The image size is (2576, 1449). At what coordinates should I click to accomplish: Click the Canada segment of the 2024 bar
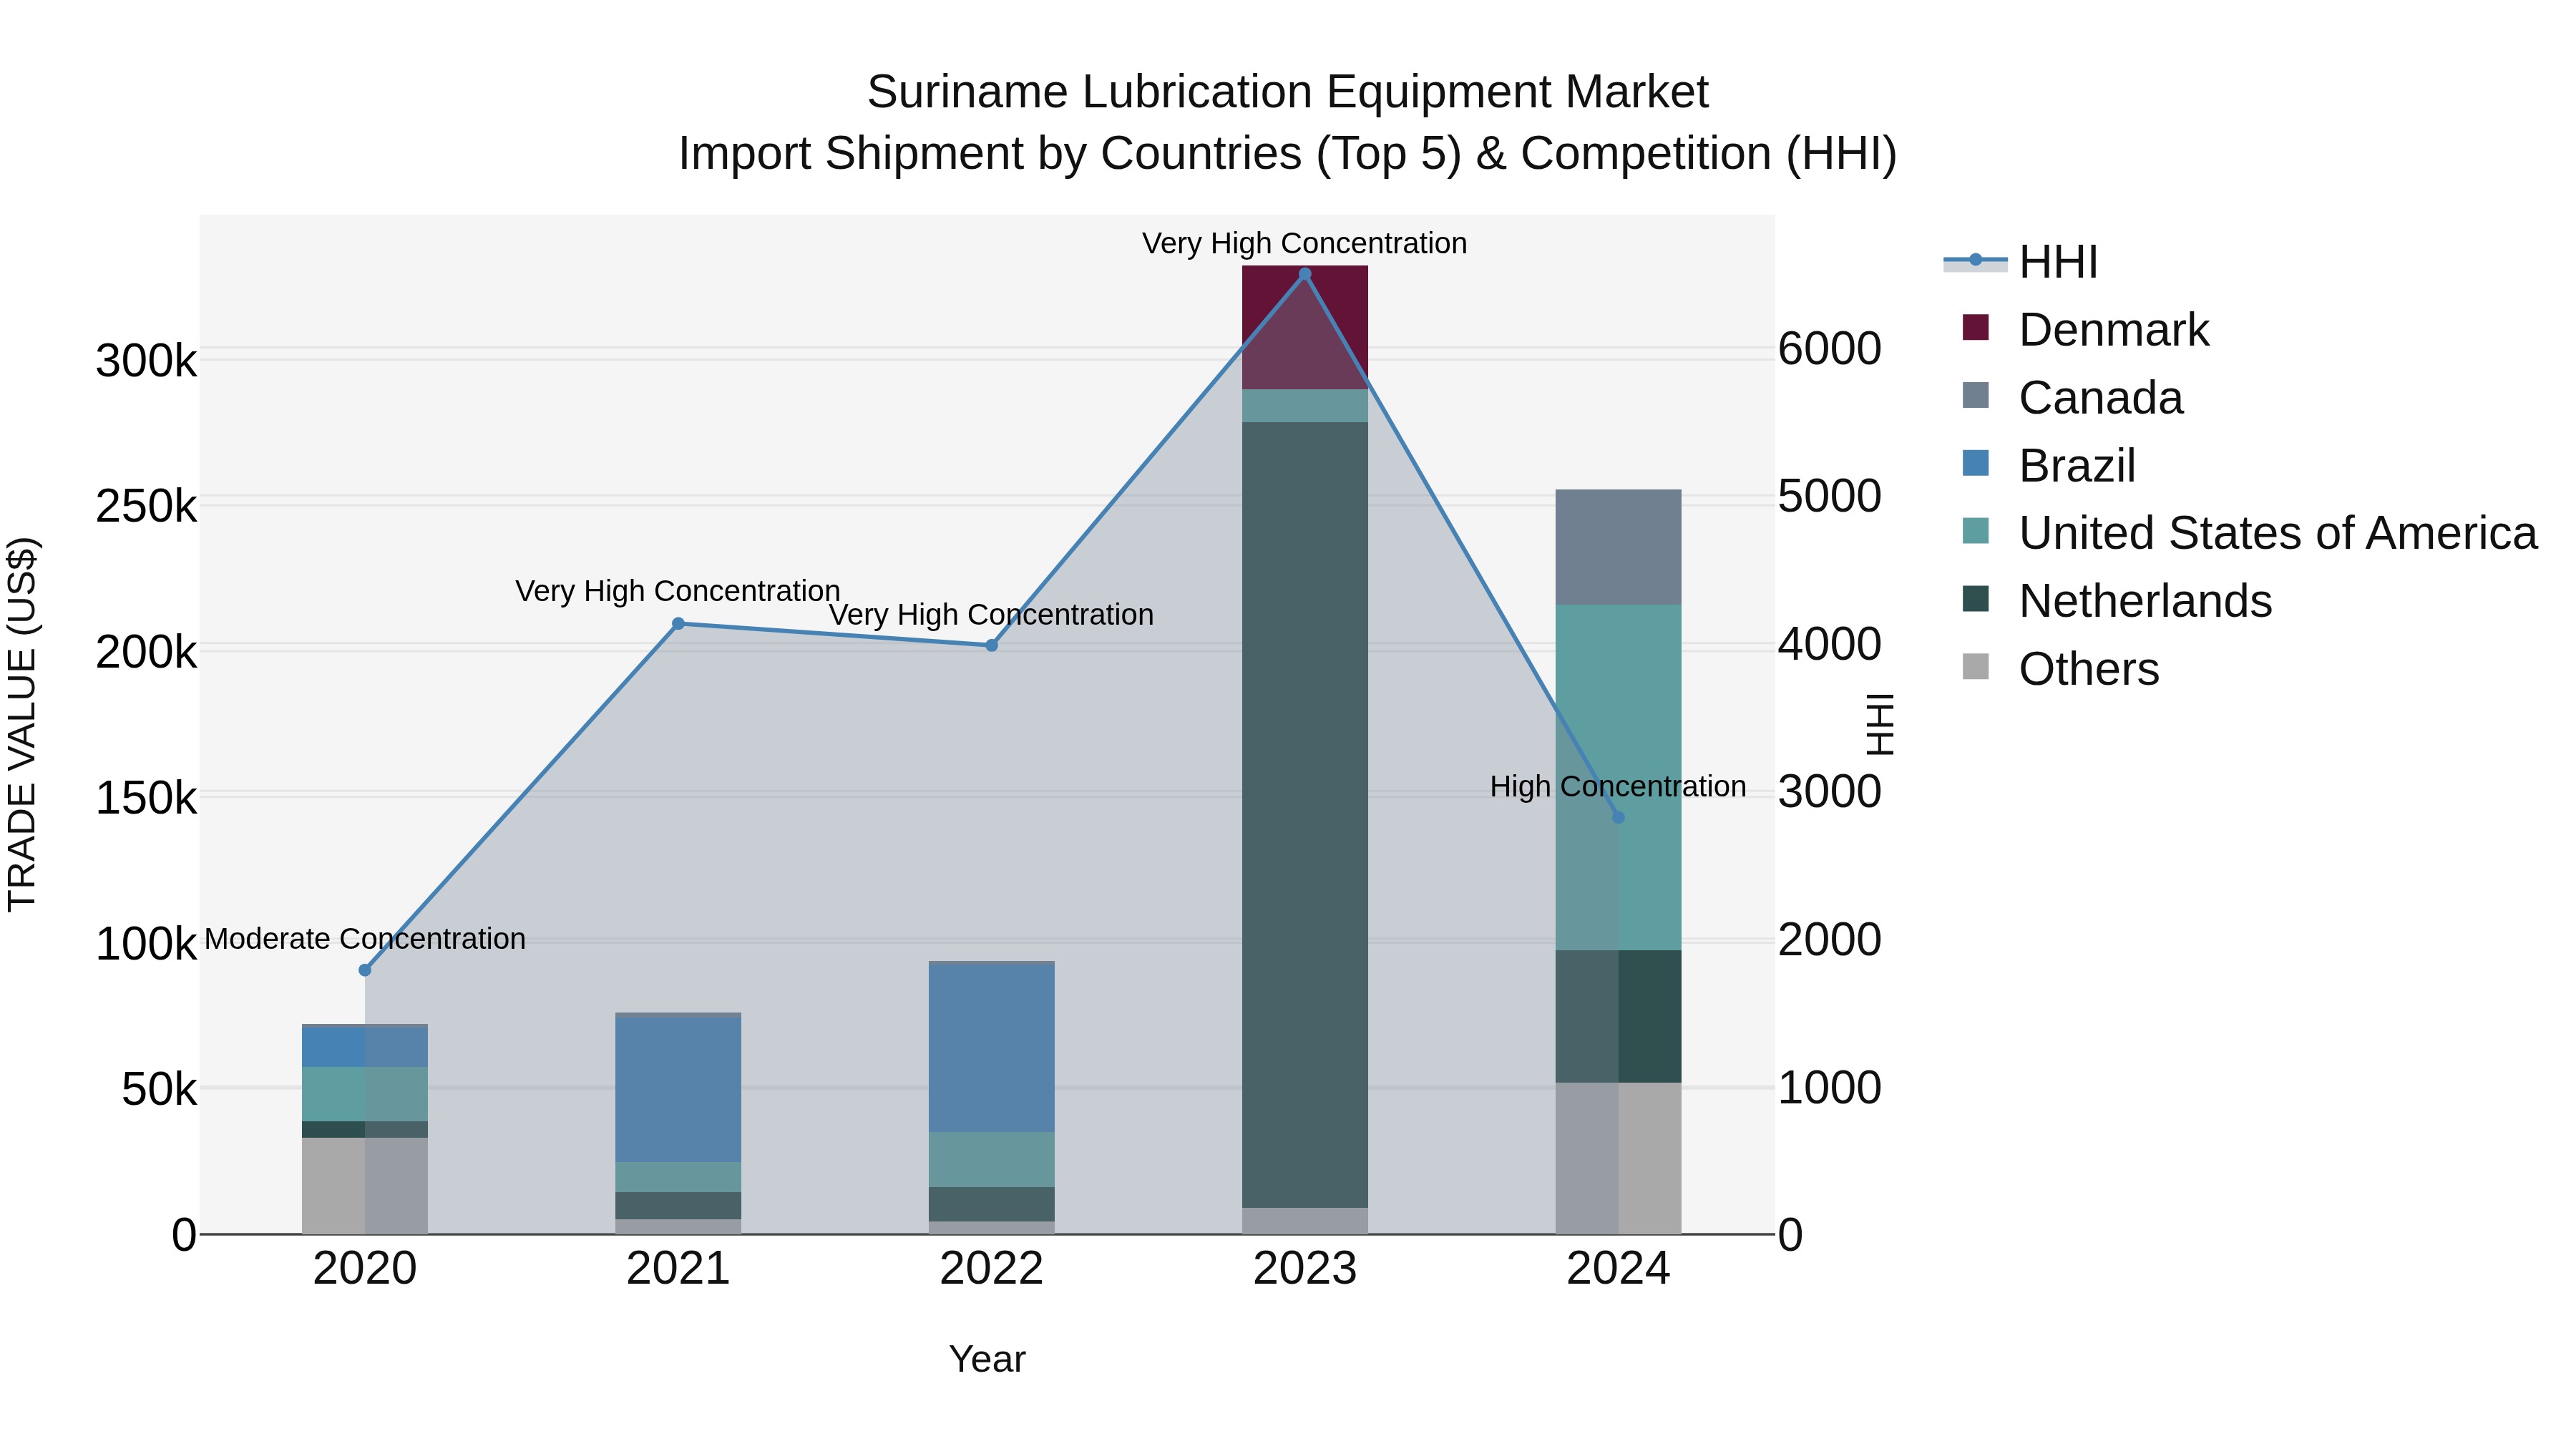coord(1619,547)
